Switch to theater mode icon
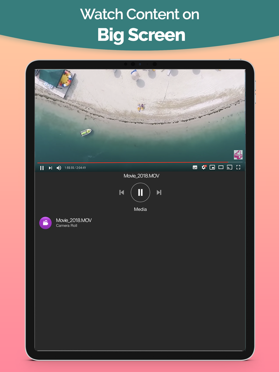 [221, 167]
